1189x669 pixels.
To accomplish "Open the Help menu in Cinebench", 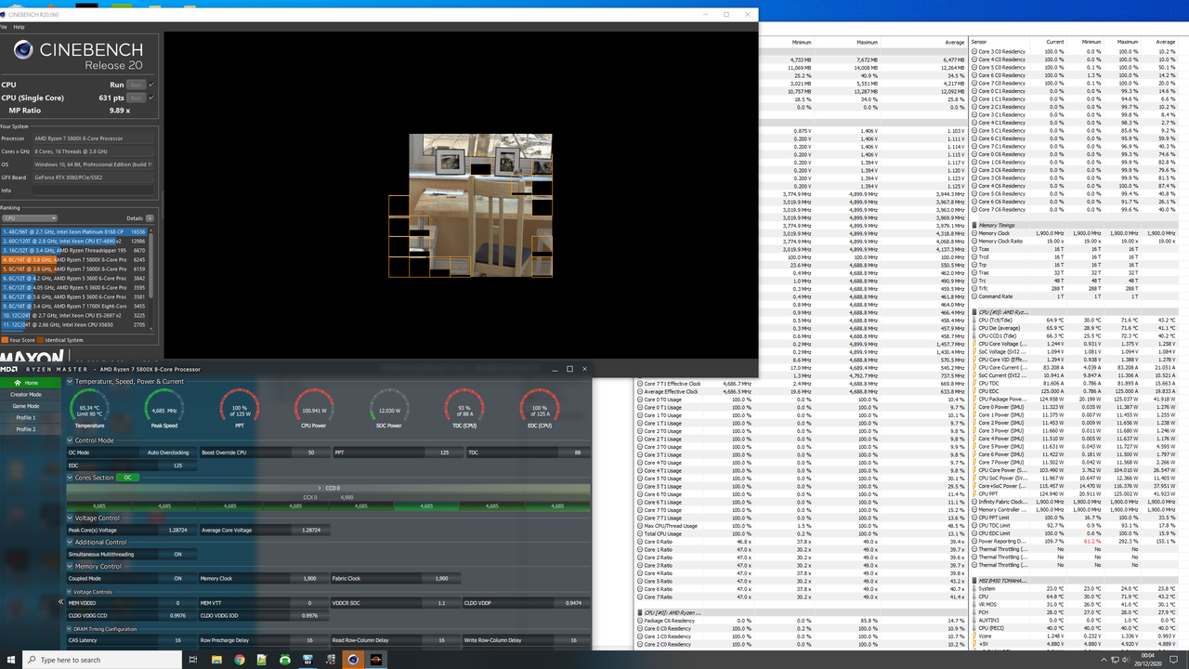I will pyautogui.click(x=19, y=27).
